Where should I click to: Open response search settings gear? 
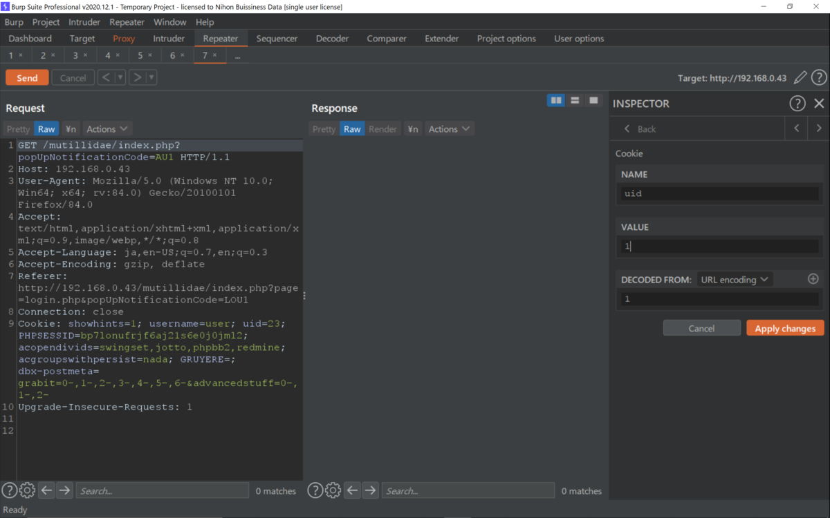333,490
